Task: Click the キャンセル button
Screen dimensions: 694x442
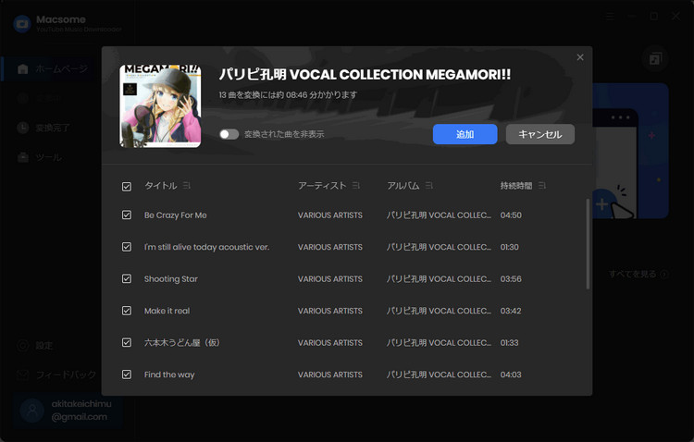Action: pyautogui.click(x=540, y=134)
